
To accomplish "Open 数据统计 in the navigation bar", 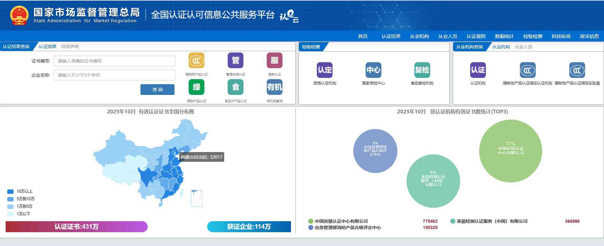I will coord(504,36).
